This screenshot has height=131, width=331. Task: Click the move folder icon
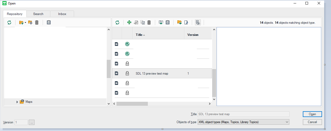coord(30,23)
